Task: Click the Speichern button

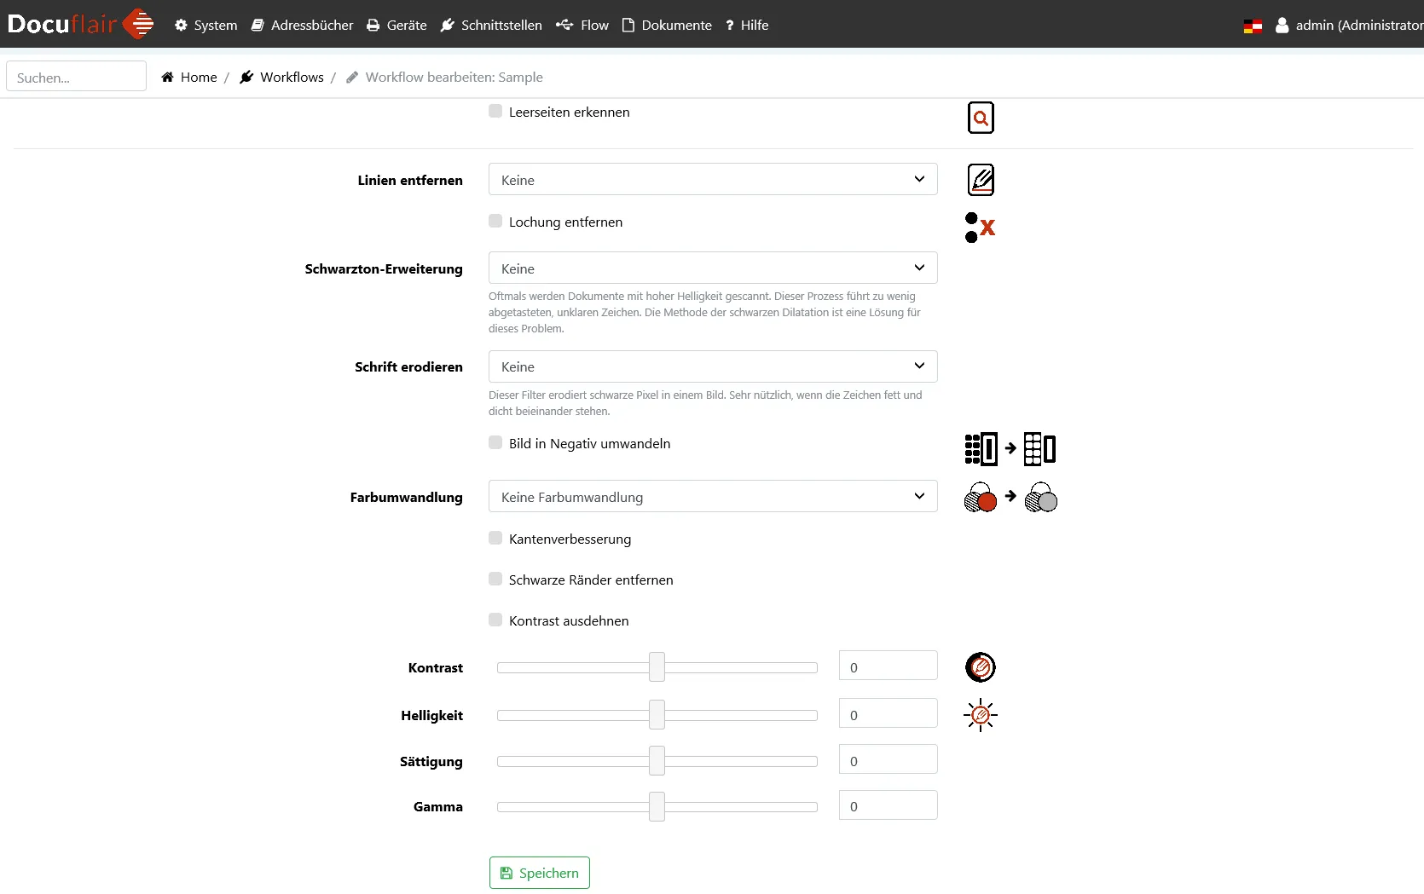Action: coord(539,873)
